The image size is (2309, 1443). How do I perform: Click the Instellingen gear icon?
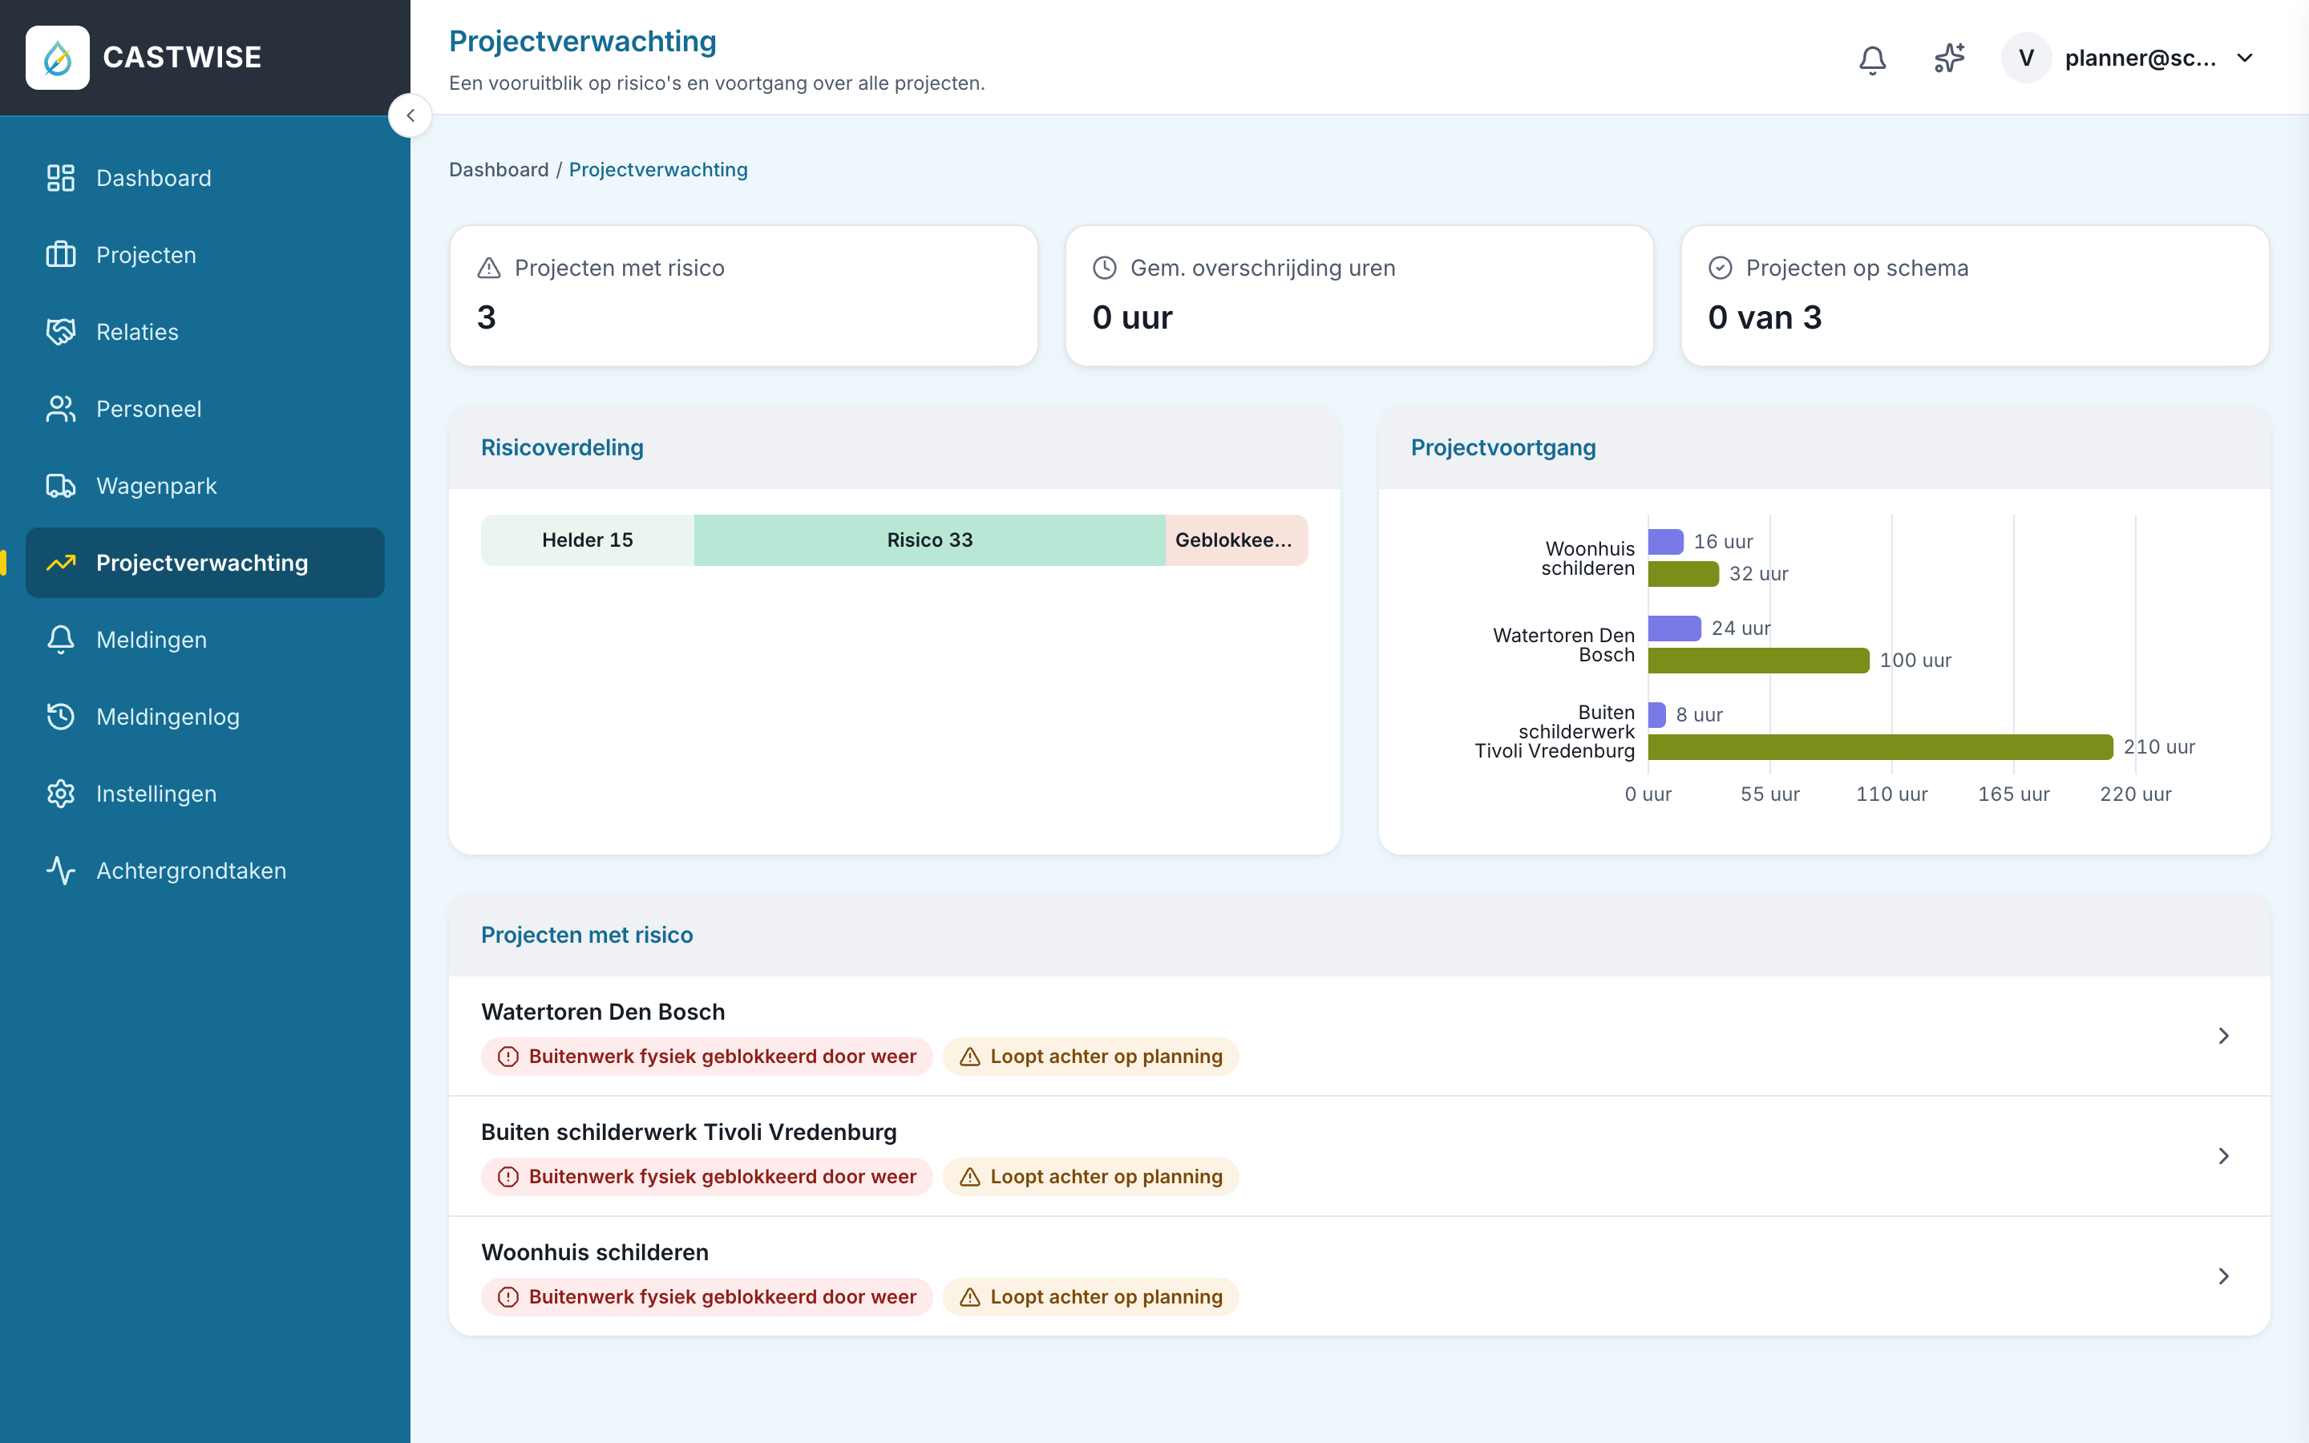pyautogui.click(x=61, y=794)
